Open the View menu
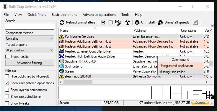 coord(18,15)
